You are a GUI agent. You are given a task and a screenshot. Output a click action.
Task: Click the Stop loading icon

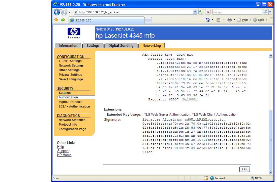pyautogui.click(x=208, y=12)
